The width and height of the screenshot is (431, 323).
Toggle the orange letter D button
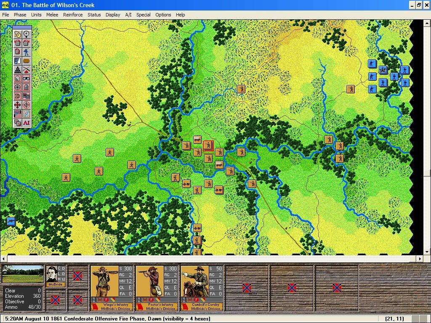[18, 96]
